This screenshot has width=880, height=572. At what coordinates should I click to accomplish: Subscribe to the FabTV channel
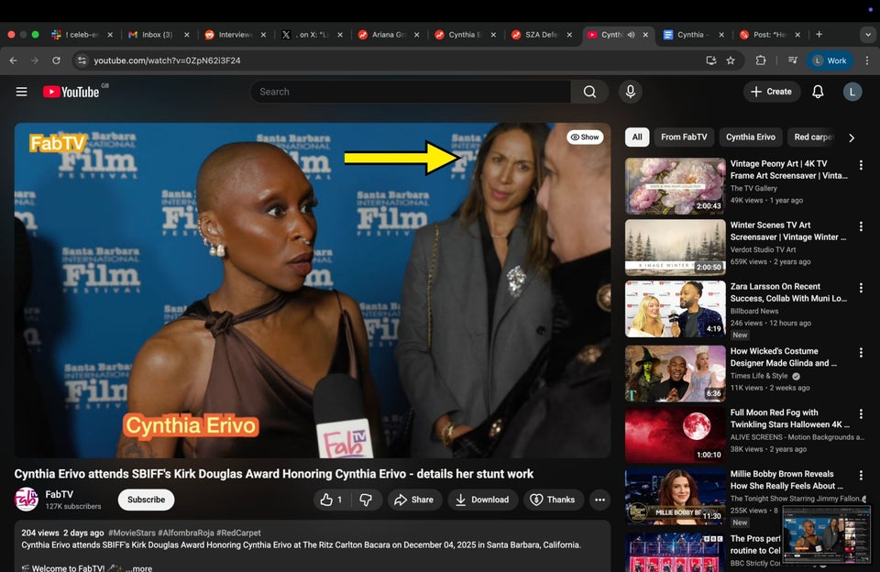click(x=145, y=500)
